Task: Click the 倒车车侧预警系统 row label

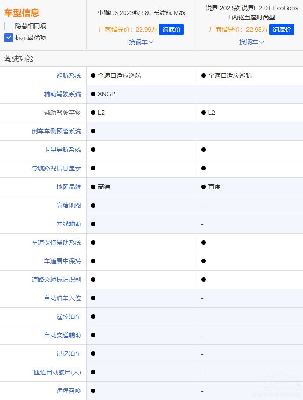Action: click(x=56, y=131)
